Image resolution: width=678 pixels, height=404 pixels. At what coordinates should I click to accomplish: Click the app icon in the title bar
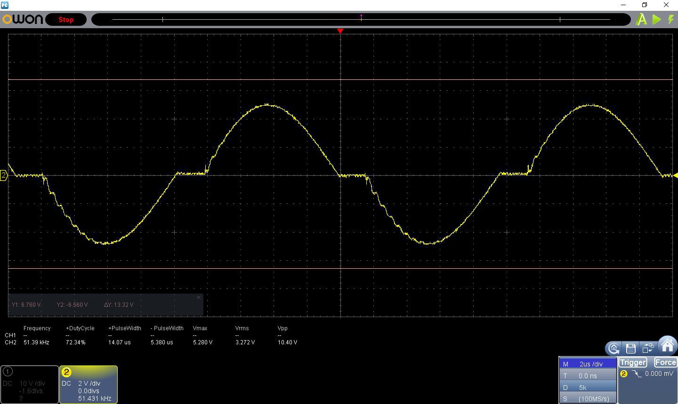click(5, 5)
